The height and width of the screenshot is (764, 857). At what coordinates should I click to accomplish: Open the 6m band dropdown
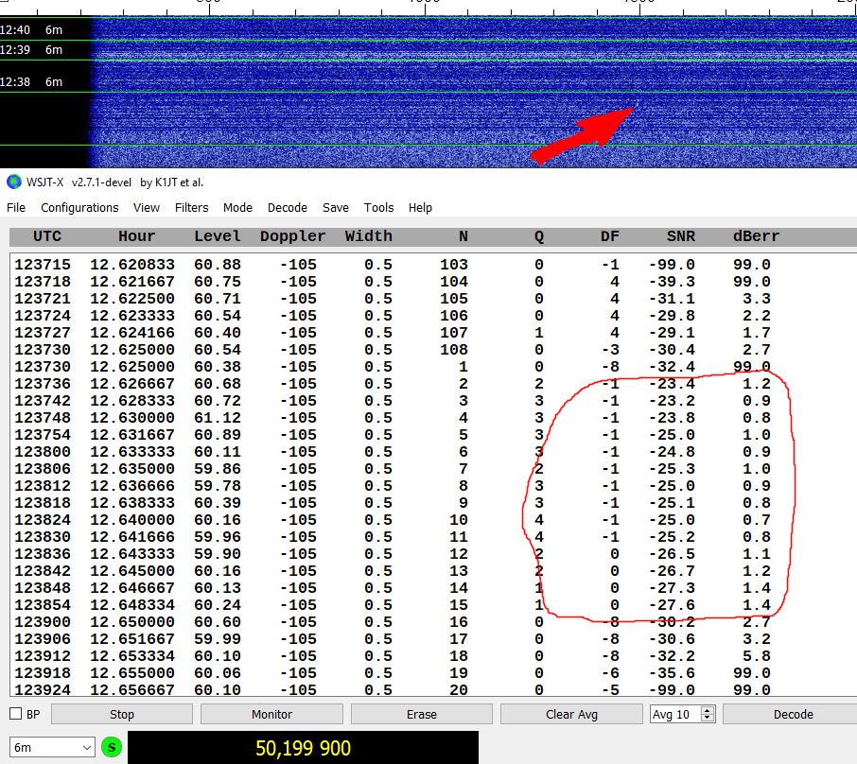52,748
